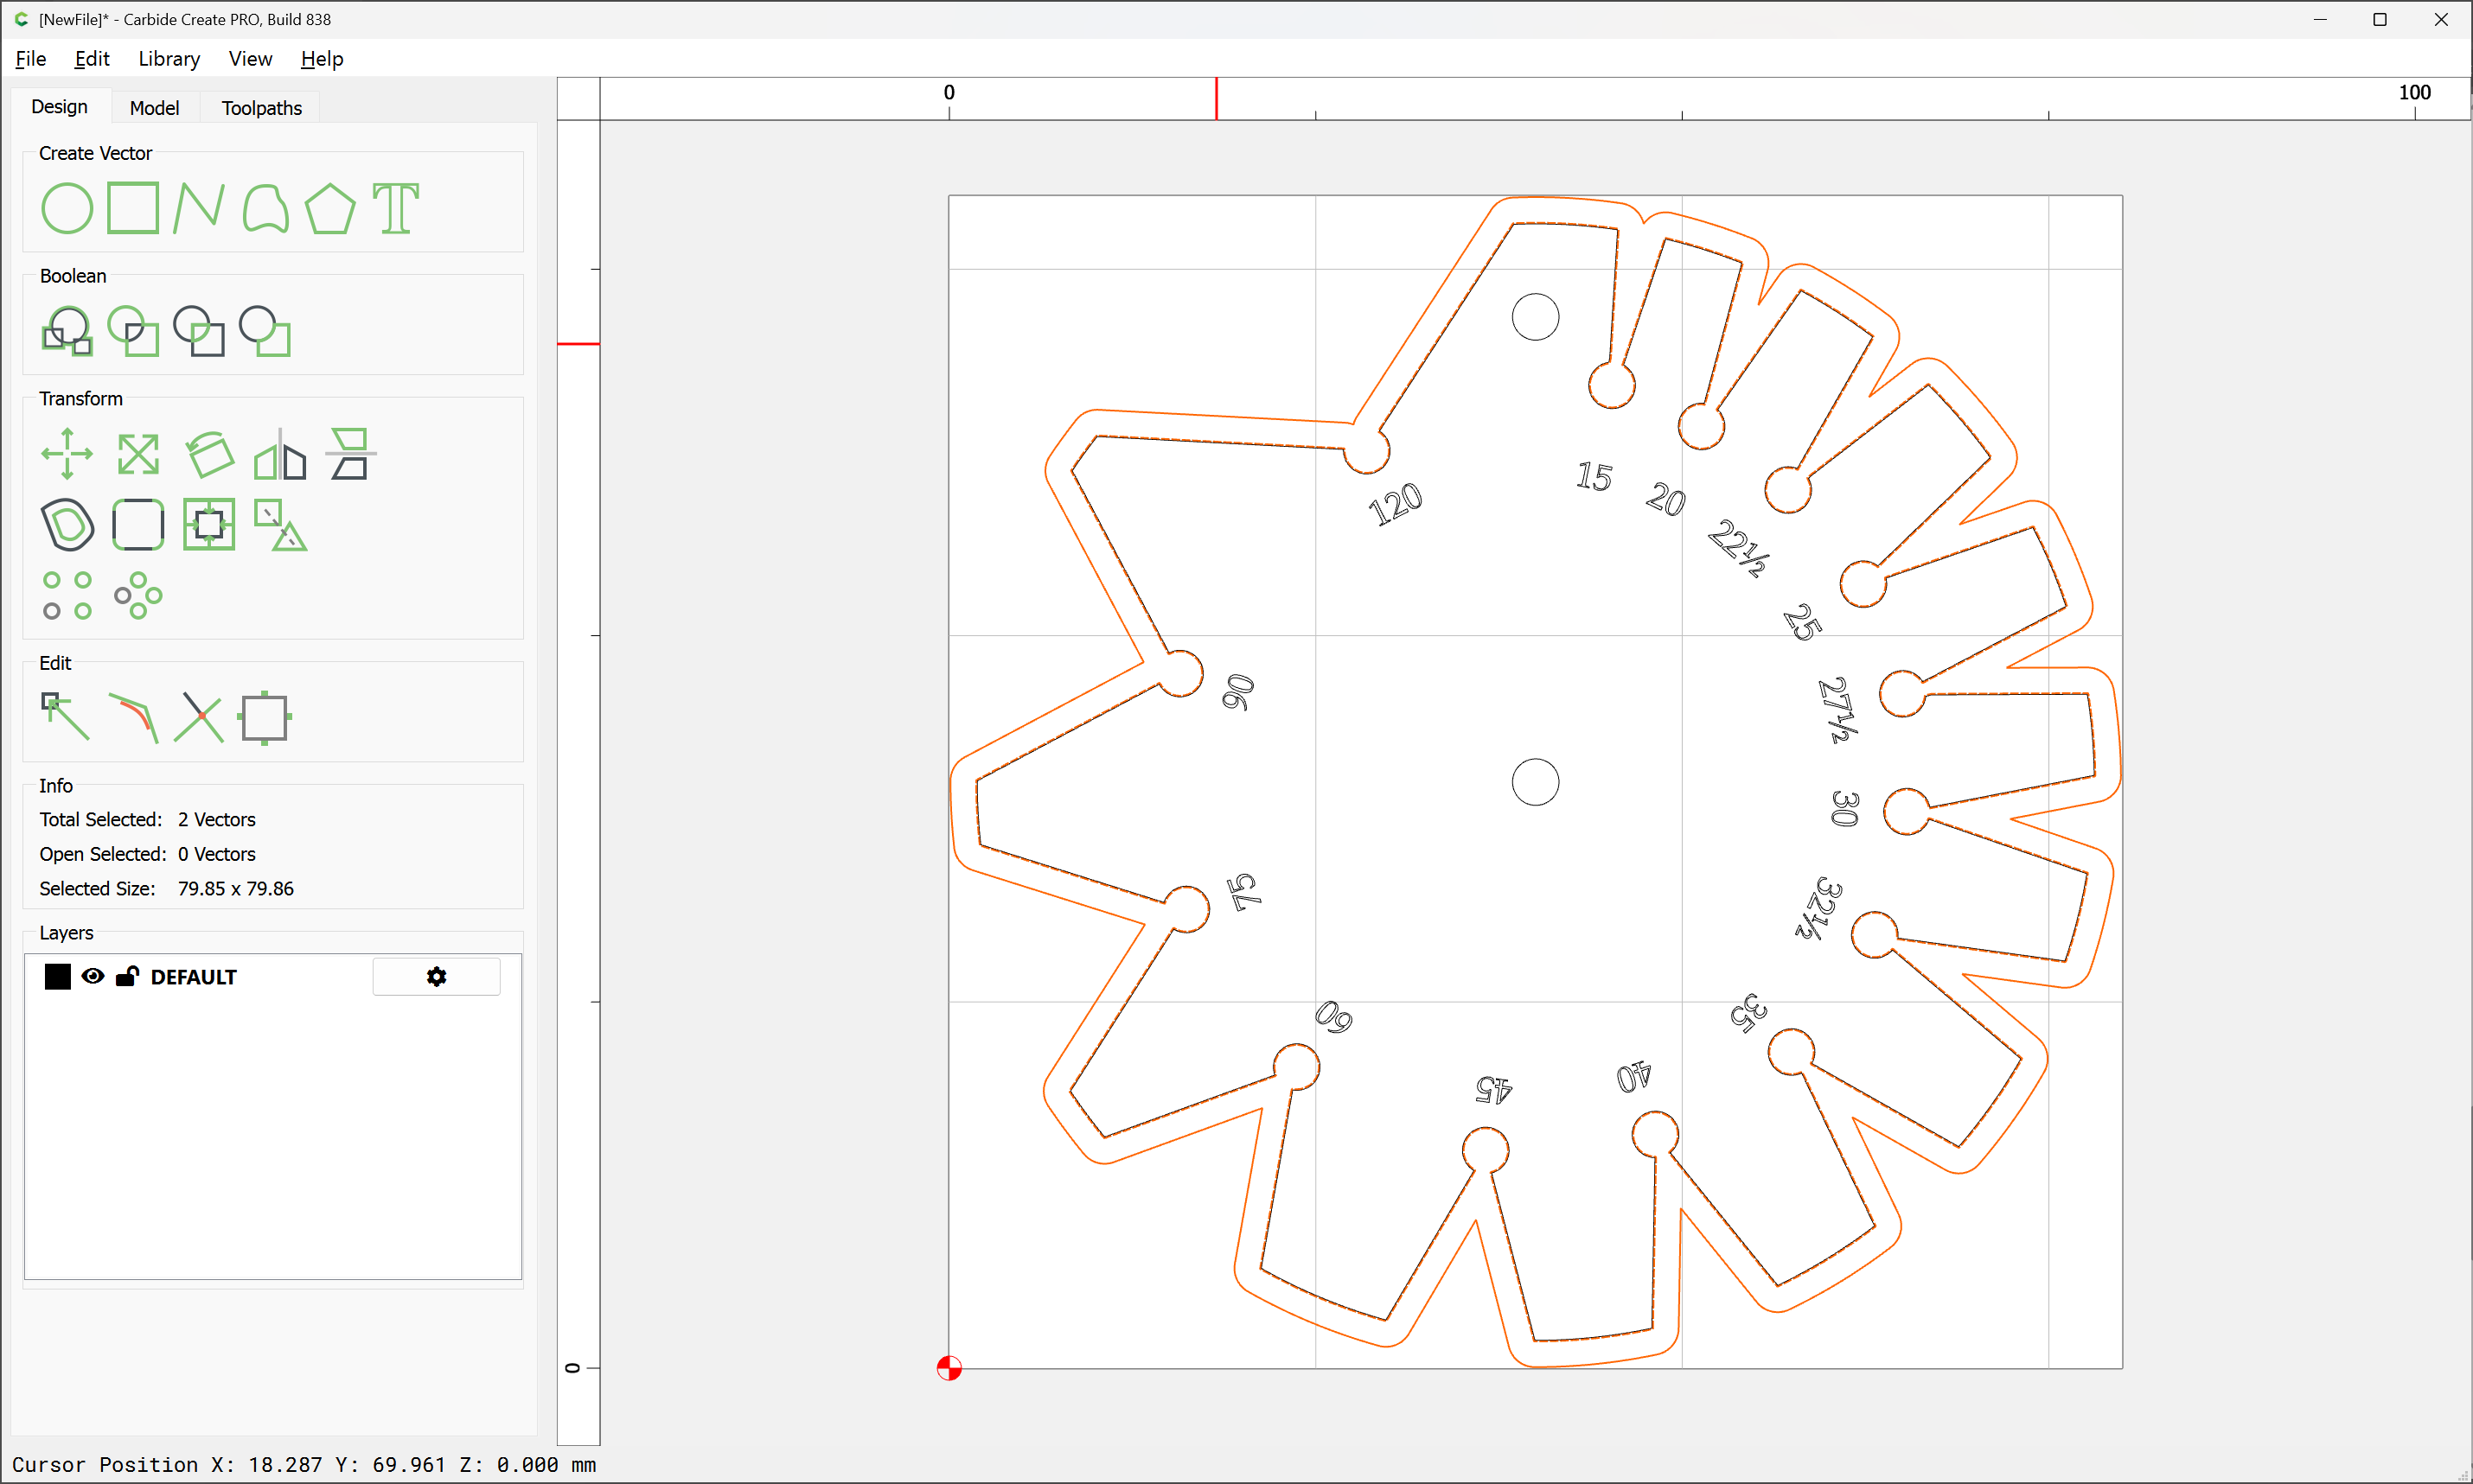Switch to the Toolpaths tab
The width and height of the screenshot is (2473, 1484).
click(261, 108)
